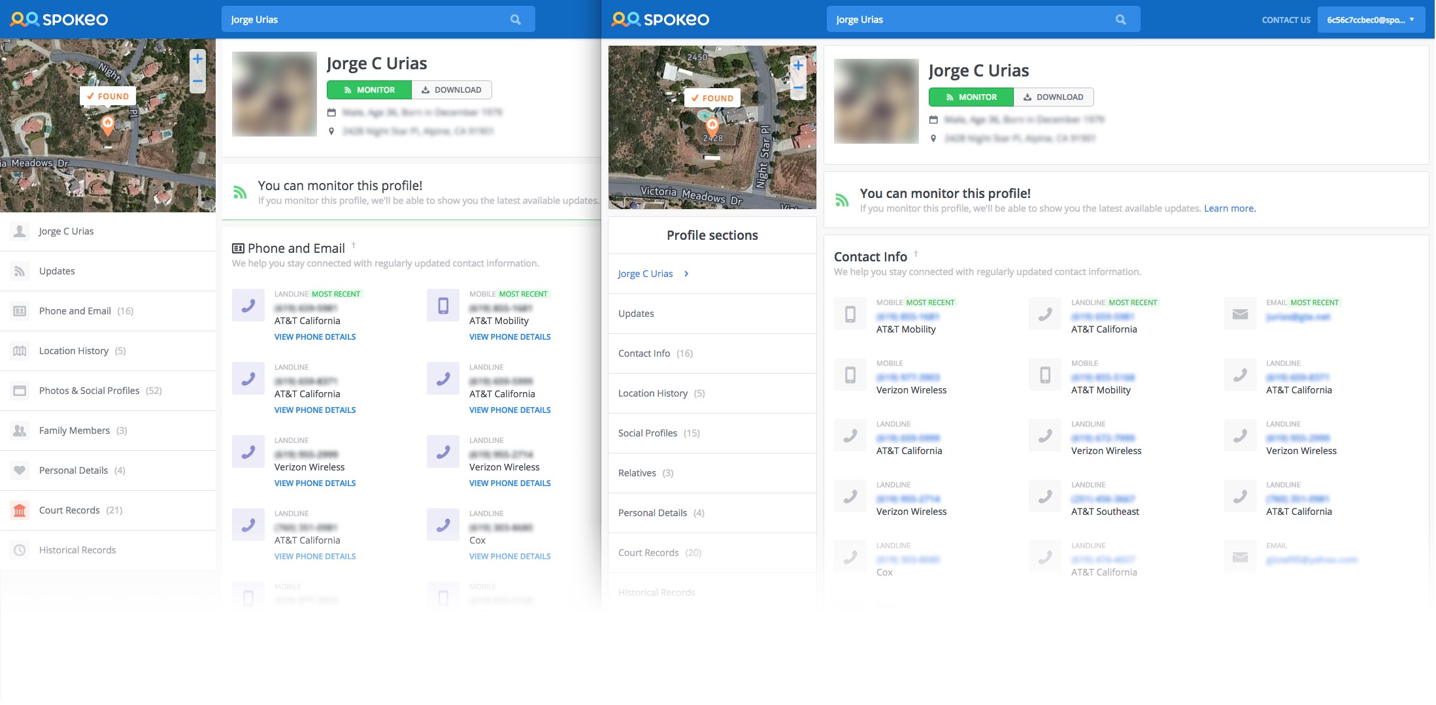
Task: View phone details for Cox landline
Action: [510, 556]
